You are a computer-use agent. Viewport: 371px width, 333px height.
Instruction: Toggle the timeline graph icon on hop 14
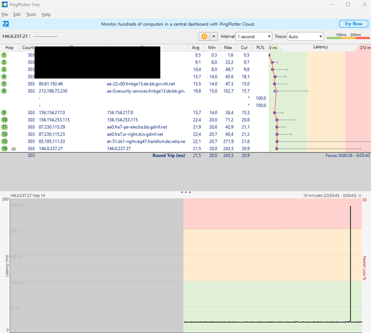14,149
